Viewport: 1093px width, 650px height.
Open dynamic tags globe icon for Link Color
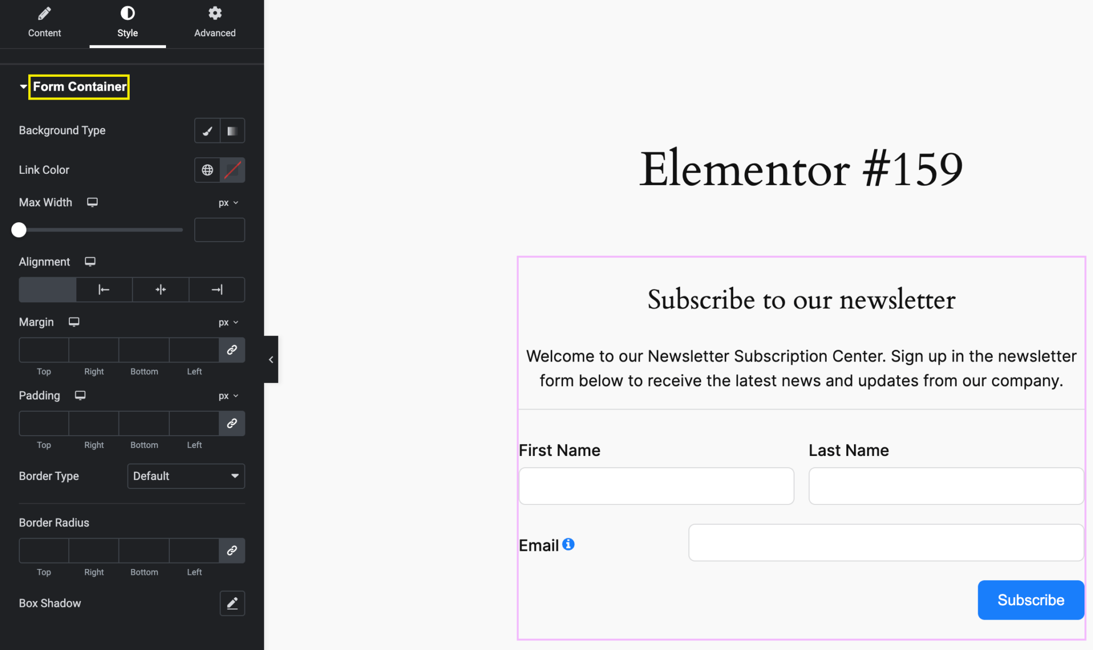(x=208, y=170)
